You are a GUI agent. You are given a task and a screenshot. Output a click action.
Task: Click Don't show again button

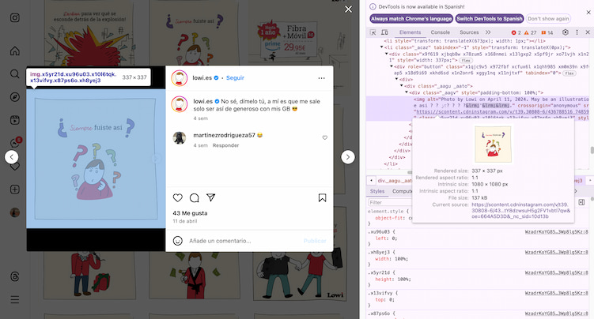click(x=548, y=18)
